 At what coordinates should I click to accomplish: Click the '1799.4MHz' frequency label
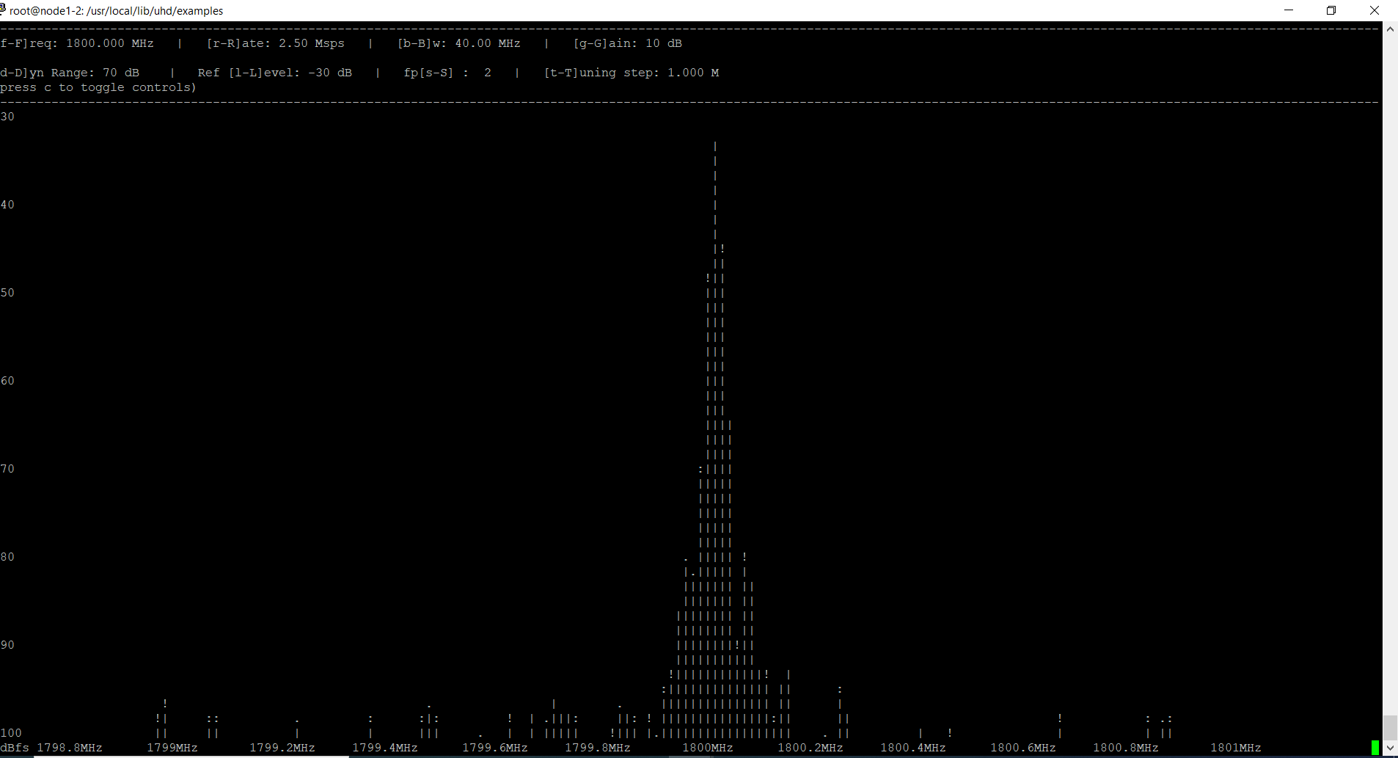pos(385,748)
